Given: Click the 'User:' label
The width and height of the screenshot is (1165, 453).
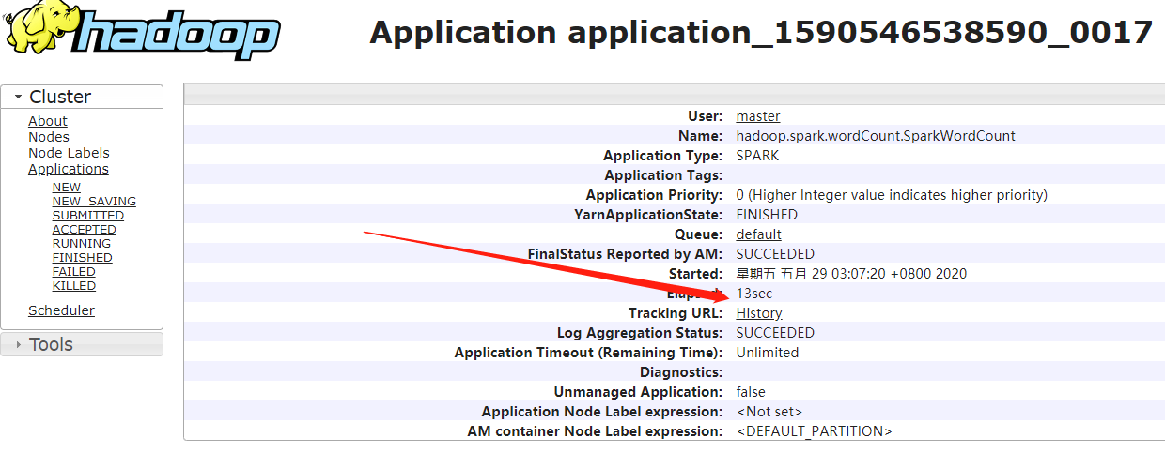Looking at the screenshot, I should coord(706,116).
